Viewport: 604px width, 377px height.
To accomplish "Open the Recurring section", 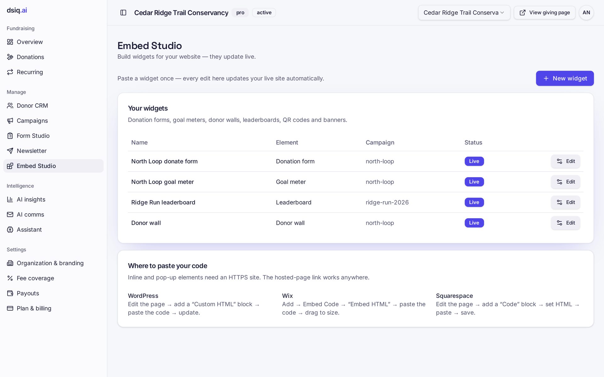I will click(53, 72).
